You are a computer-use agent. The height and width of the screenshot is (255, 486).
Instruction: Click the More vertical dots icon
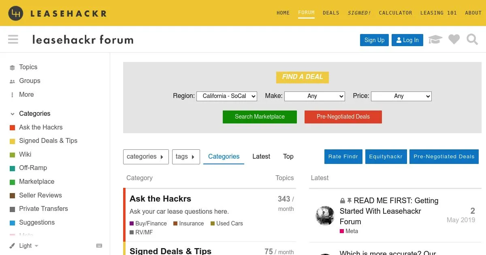12,95
